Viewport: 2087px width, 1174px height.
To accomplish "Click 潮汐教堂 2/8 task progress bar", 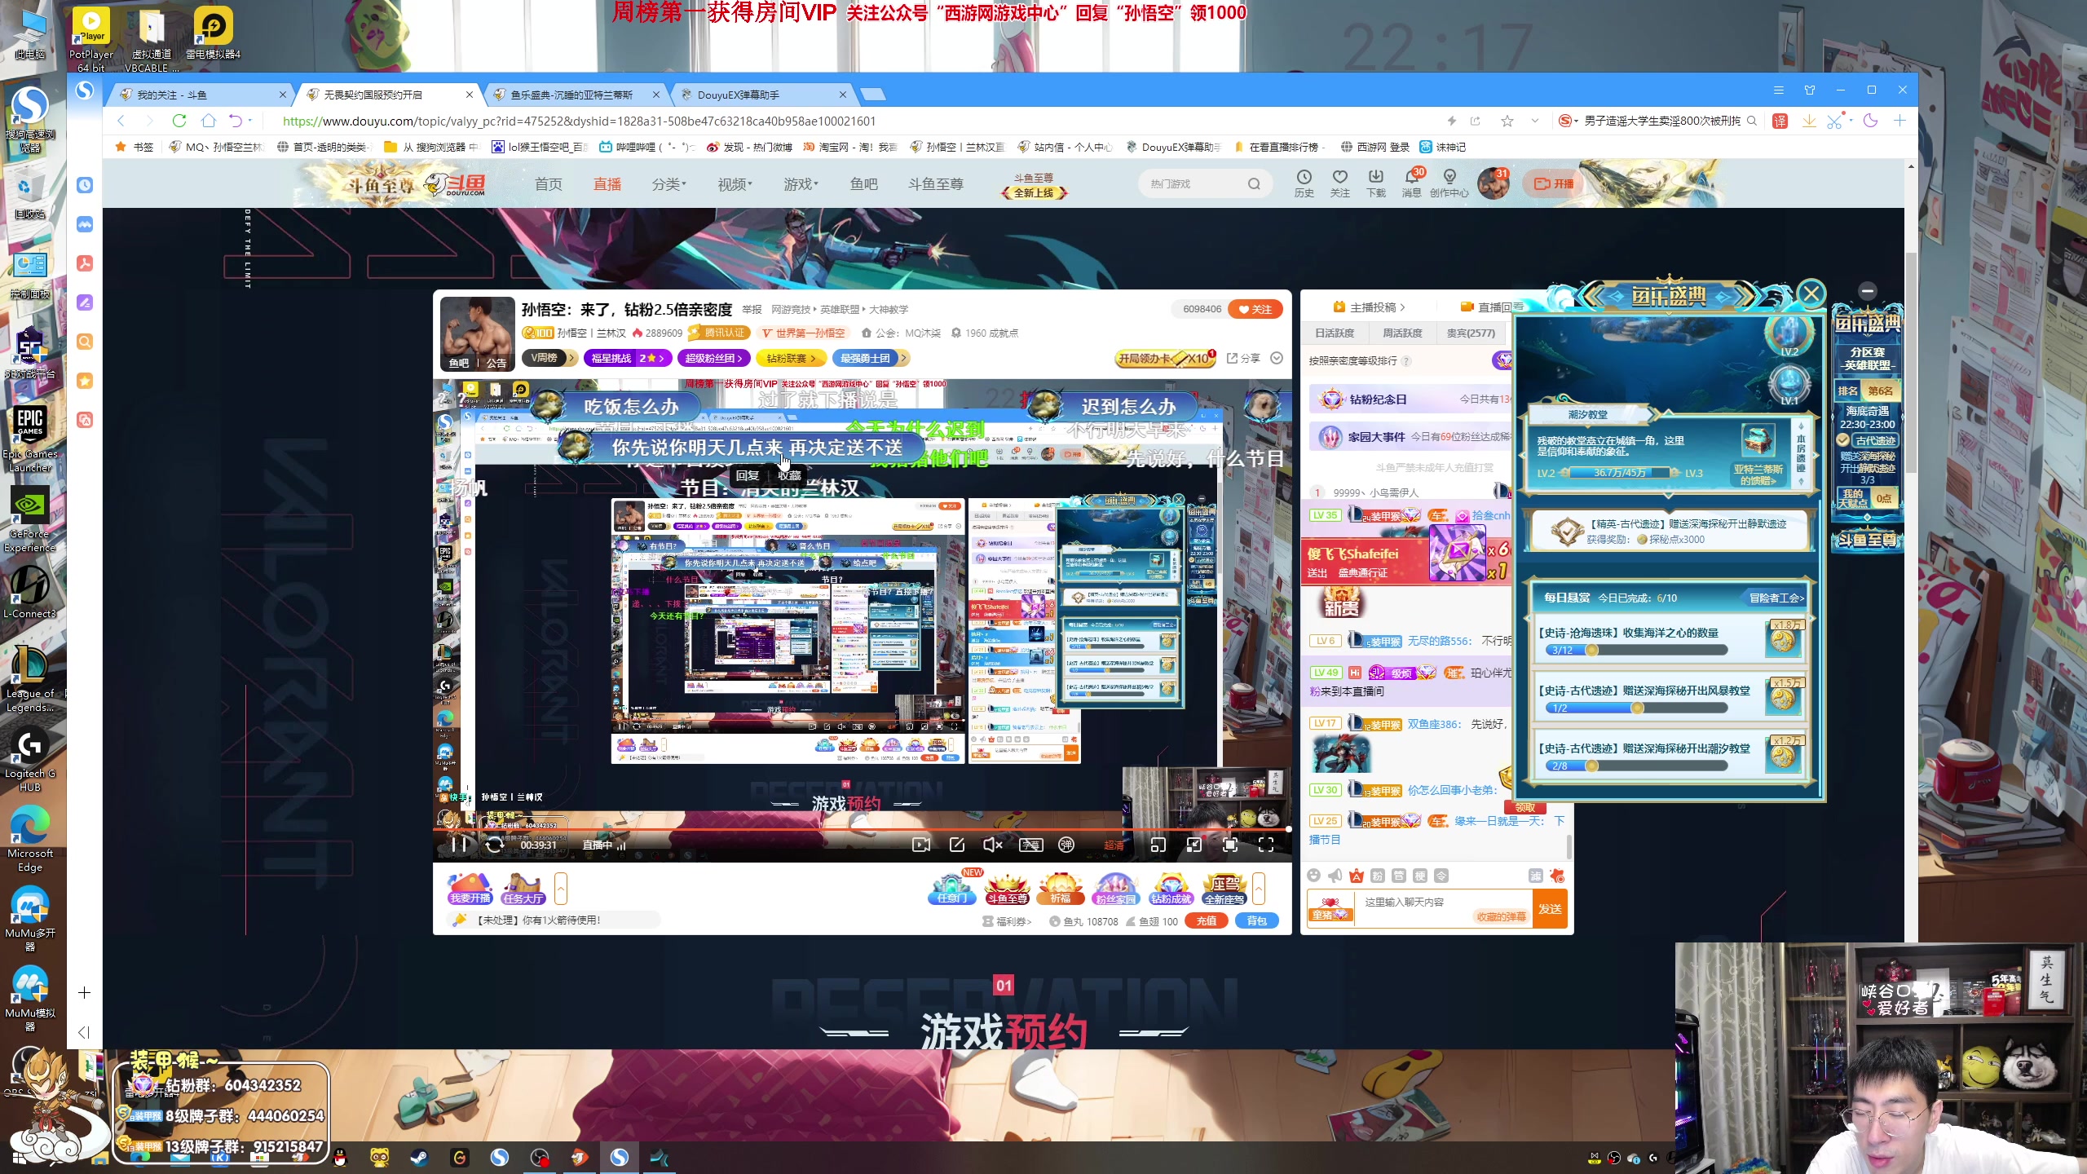I will tap(1636, 766).
